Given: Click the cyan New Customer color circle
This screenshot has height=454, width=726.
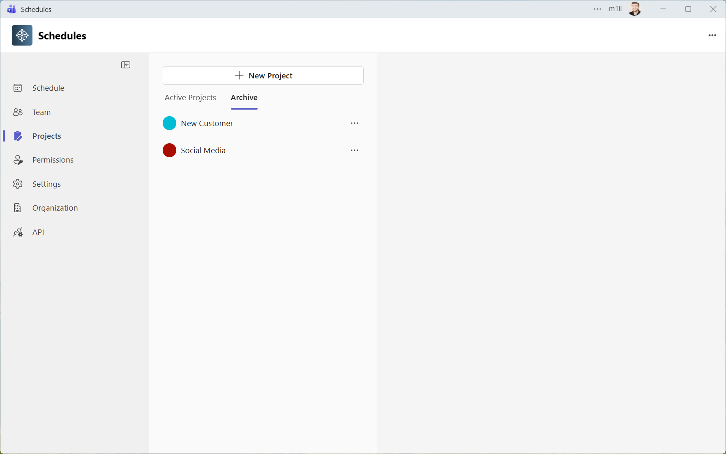Looking at the screenshot, I should click(x=169, y=123).
